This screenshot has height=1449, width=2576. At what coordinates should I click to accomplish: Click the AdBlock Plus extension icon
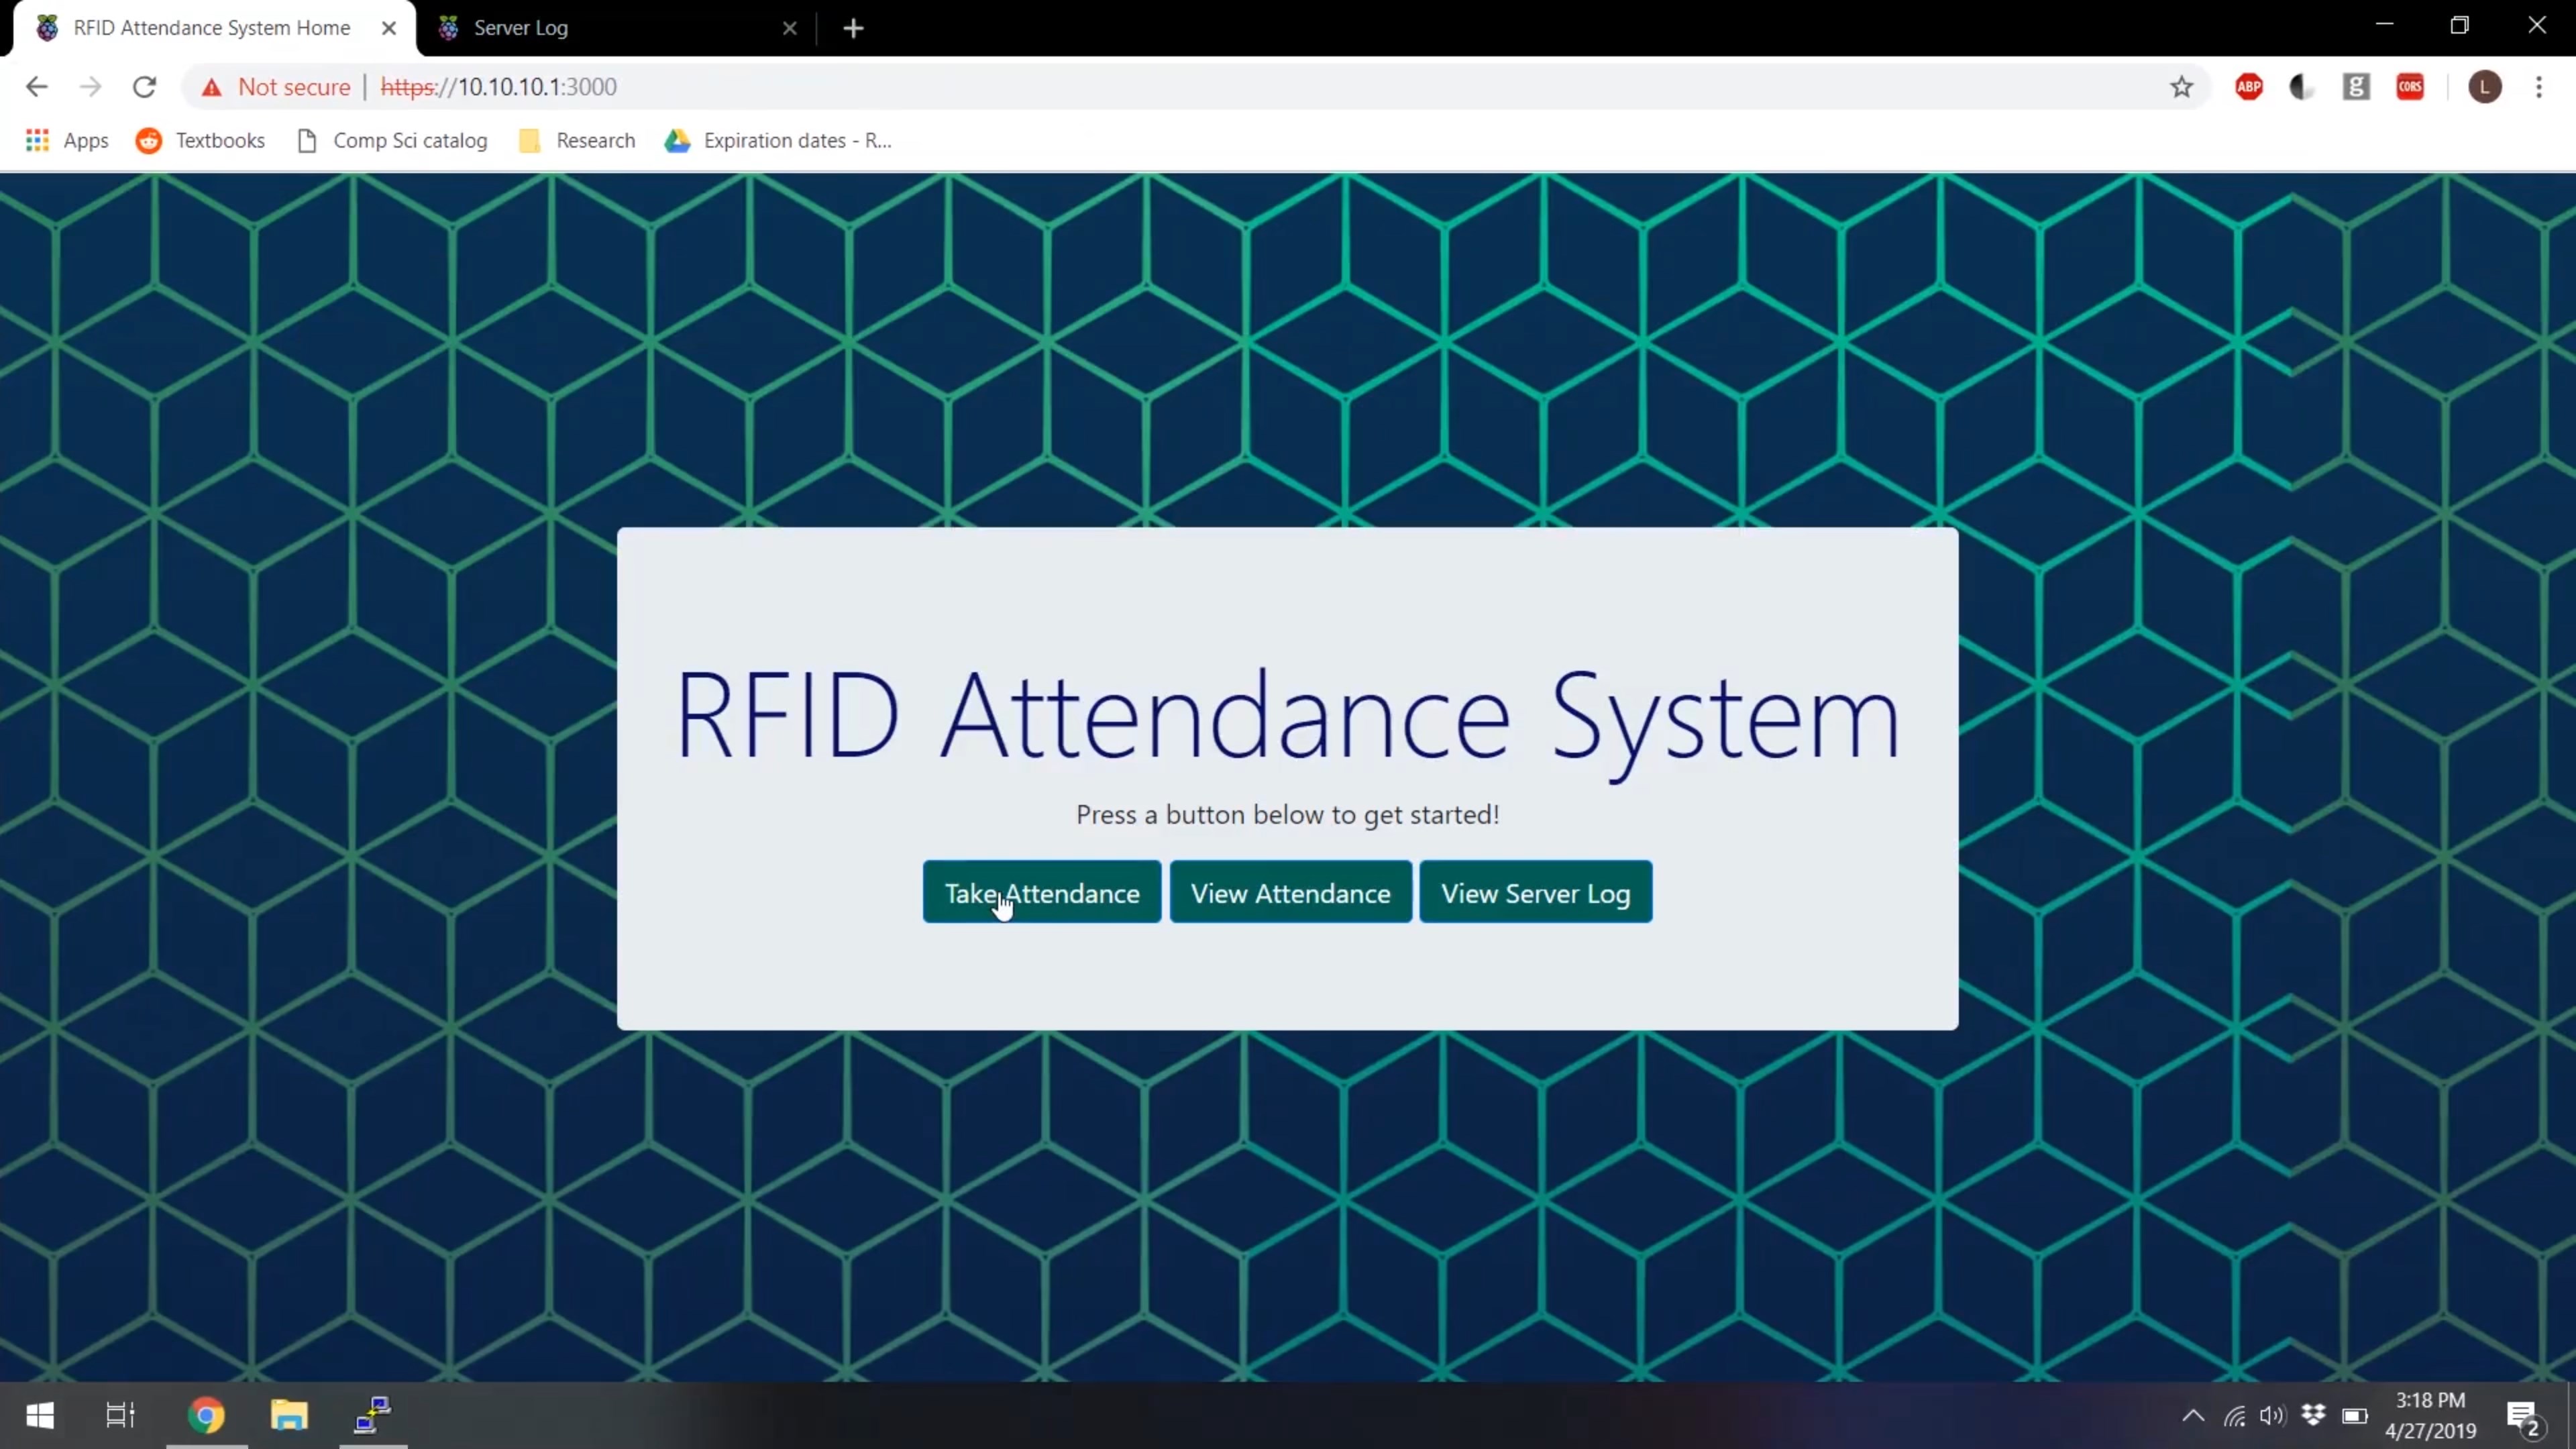(2248, 87)
